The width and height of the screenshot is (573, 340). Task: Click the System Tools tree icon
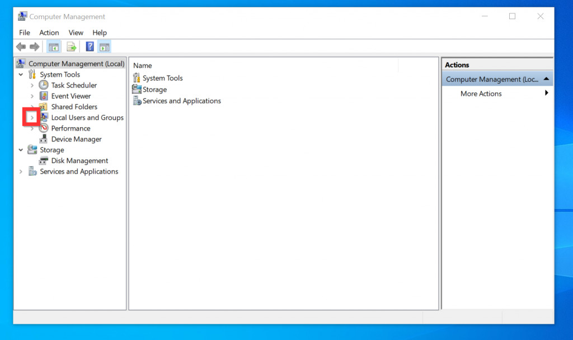click(32, 74)
